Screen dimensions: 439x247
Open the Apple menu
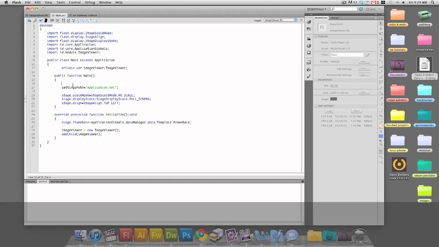tap(6, 2)
